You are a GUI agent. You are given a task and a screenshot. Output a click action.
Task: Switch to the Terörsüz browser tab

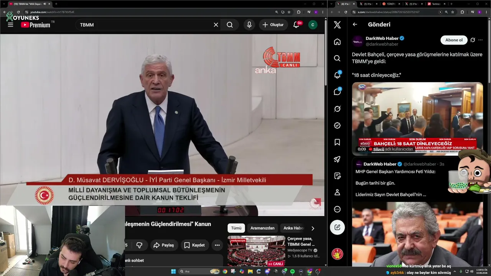pos(437,4)
